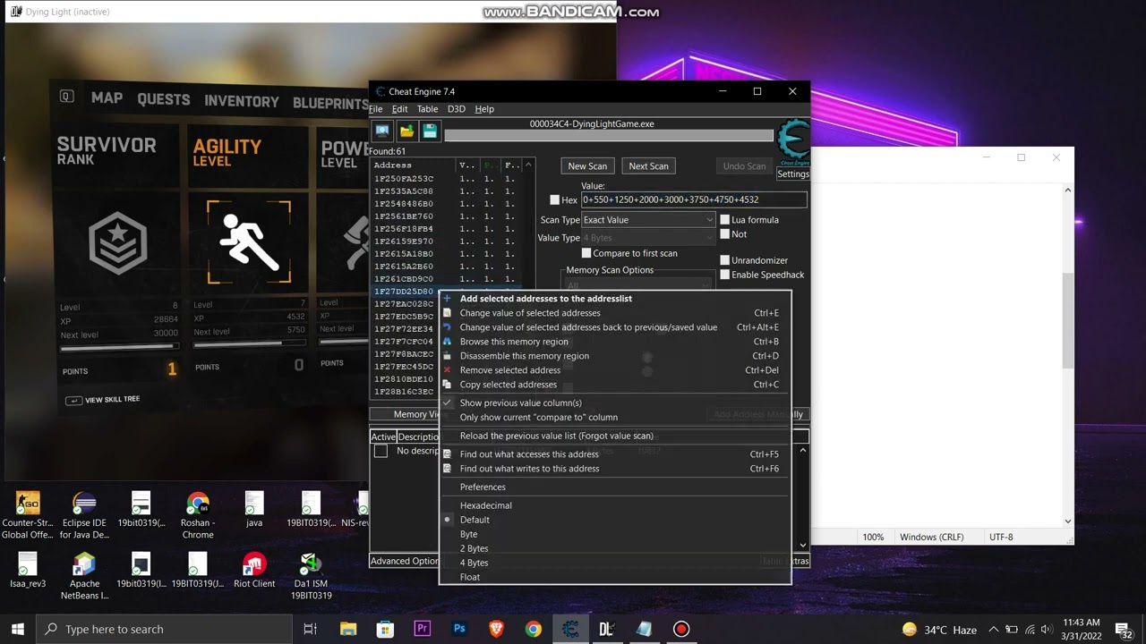Launch Riot Client from desktop
The height and width of the screenshot is (644, 1146).
(254, 570)
